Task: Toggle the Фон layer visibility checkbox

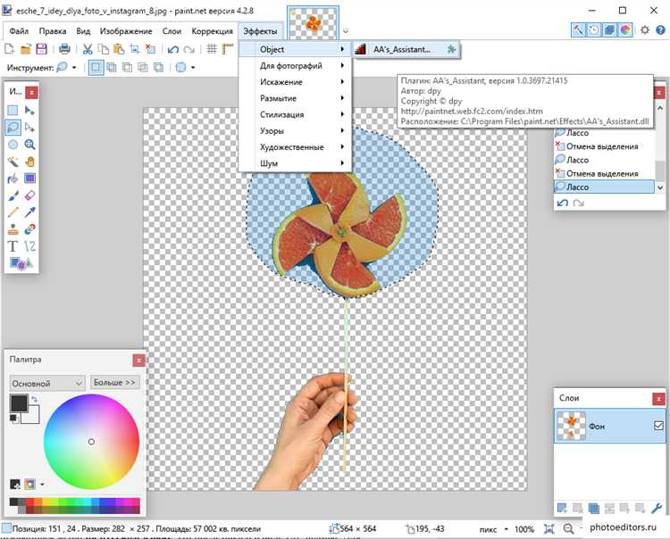Action: (x=658, y=427)
